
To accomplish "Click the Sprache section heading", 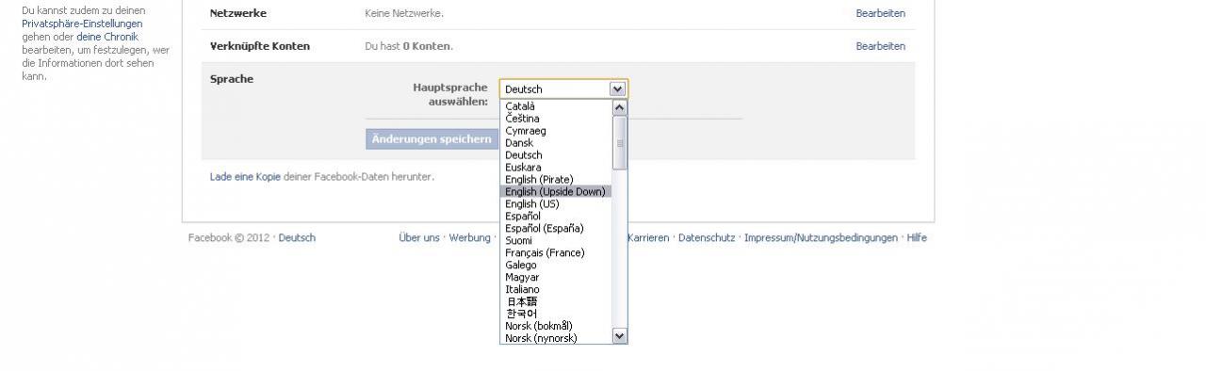I will point(231,79).
